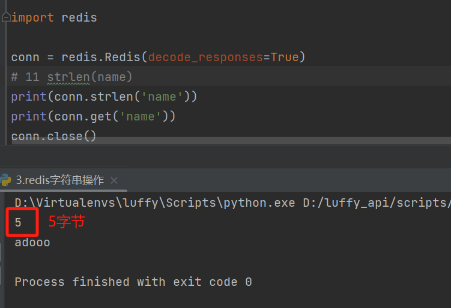Click the conn variable in assignment line
The image size is (451, 308).
click(x=25, y=58)
